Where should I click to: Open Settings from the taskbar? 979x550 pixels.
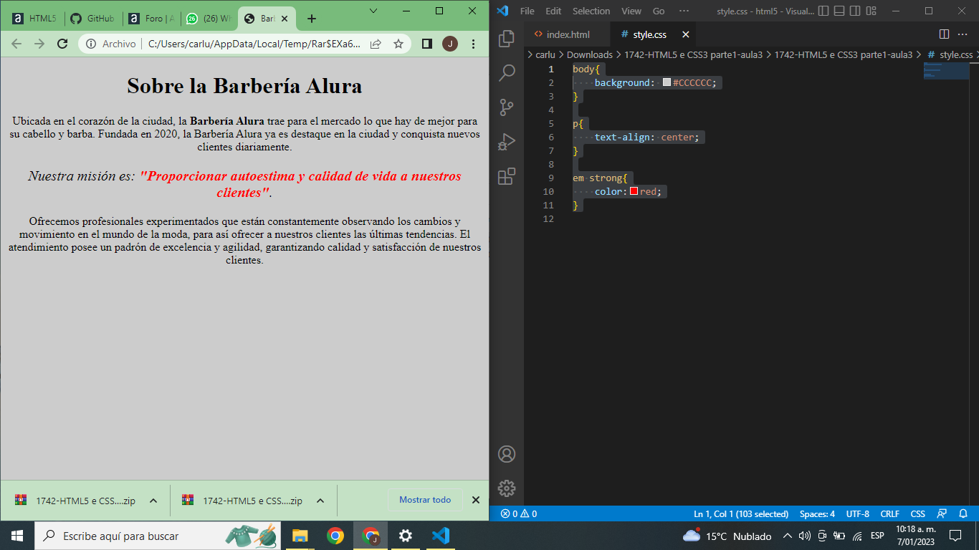coord(406,536)
